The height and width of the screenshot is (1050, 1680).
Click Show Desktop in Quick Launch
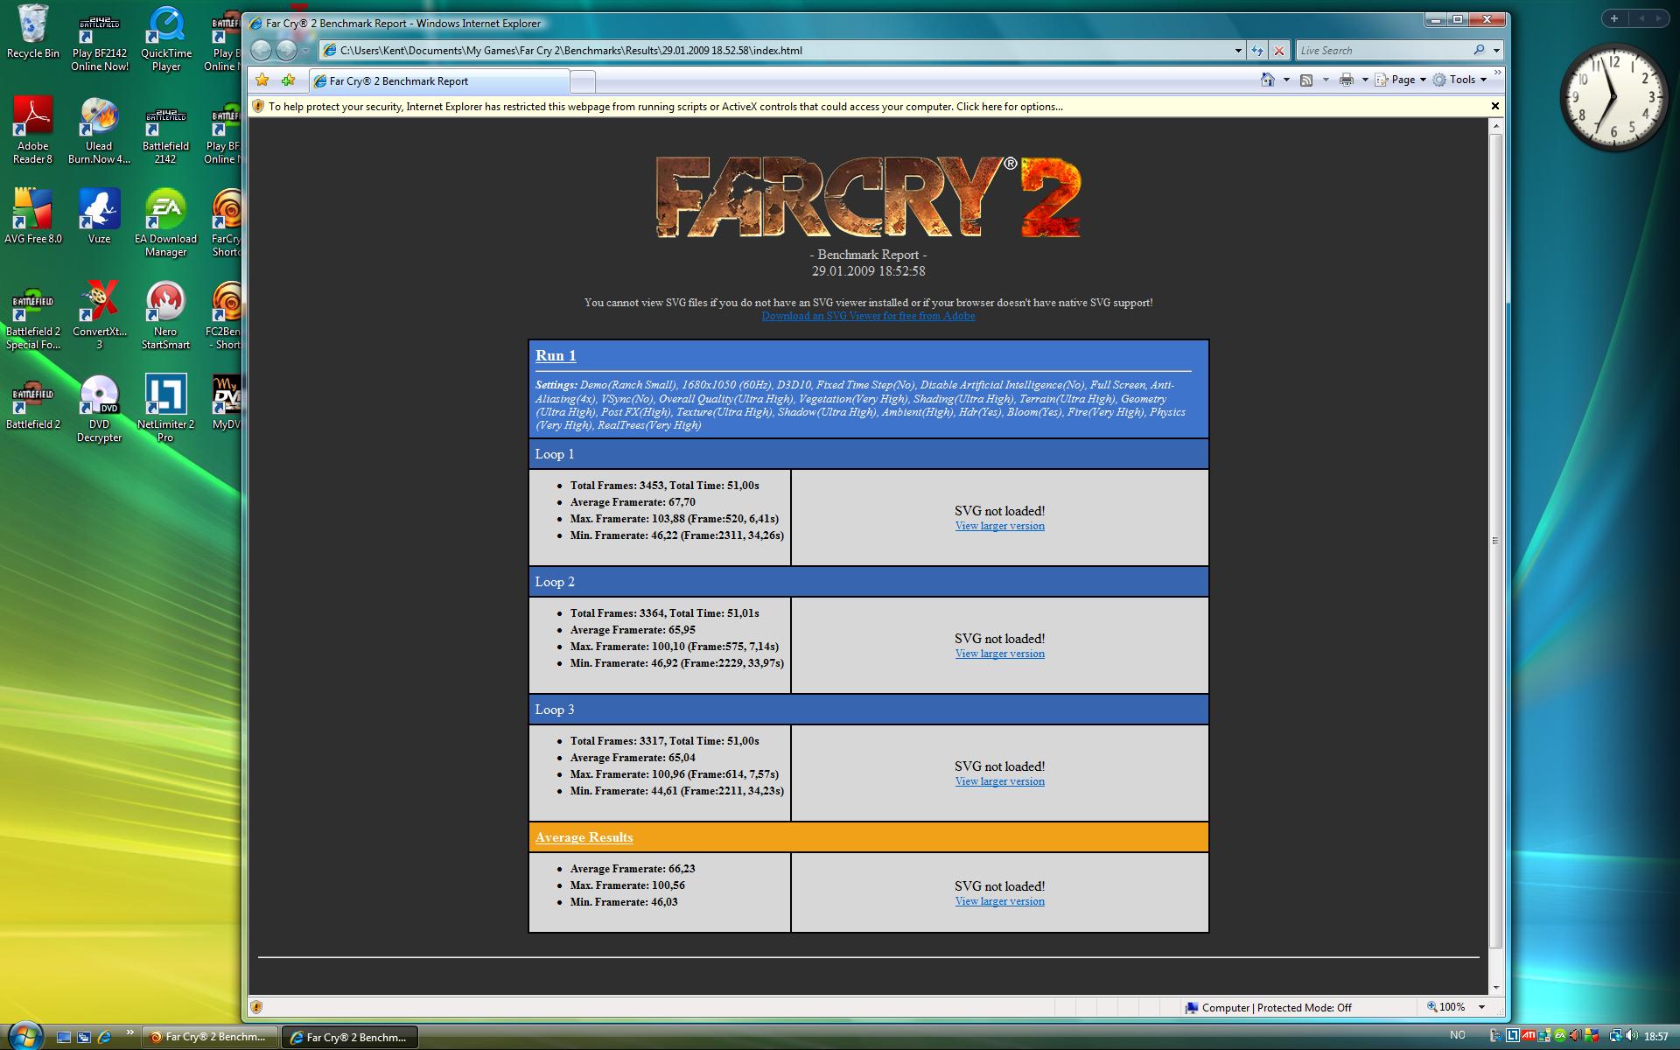coord(63,1037)
